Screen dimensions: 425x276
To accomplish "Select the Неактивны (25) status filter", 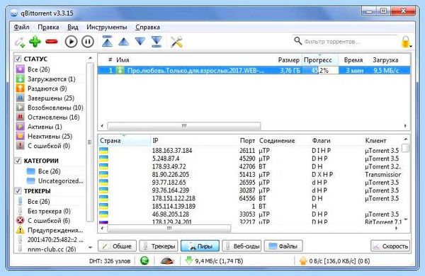I will coord(44,137).
